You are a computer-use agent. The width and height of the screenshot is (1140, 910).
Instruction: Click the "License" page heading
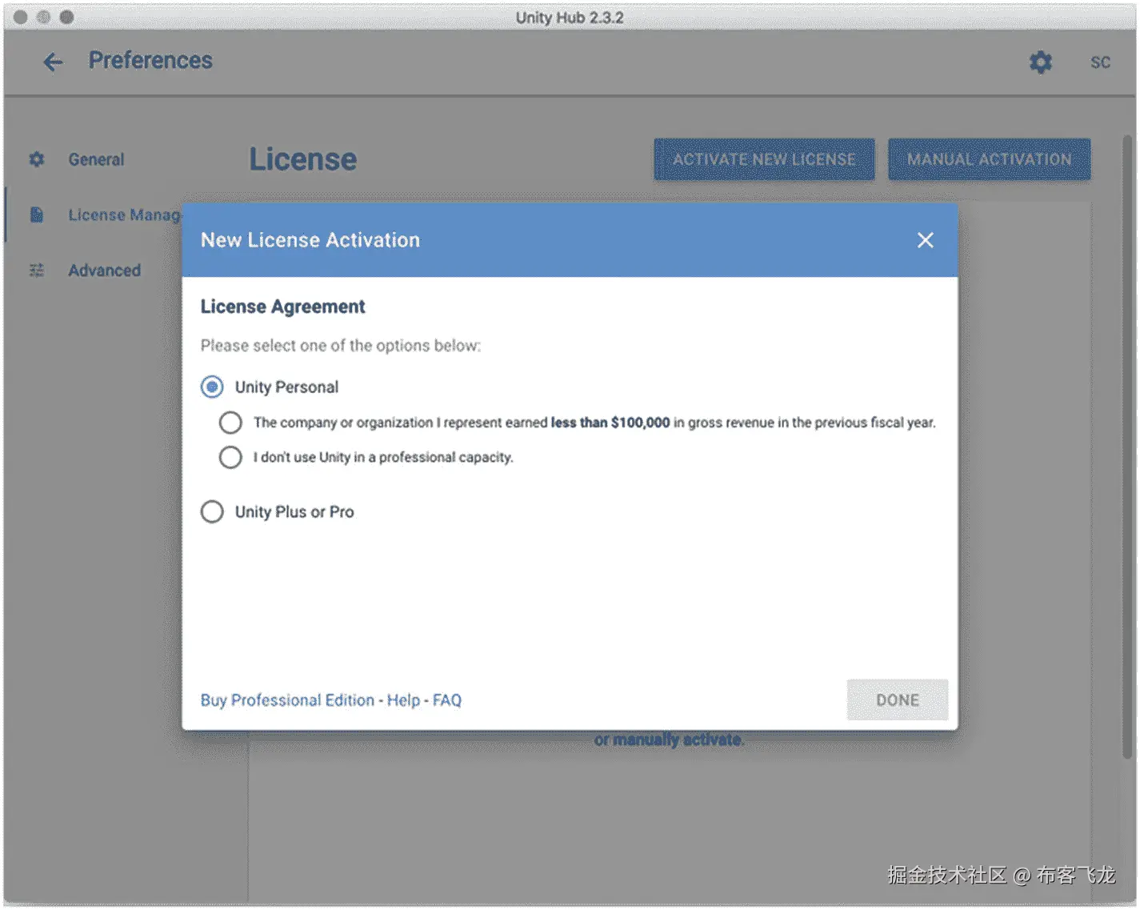tap(302, 159)
